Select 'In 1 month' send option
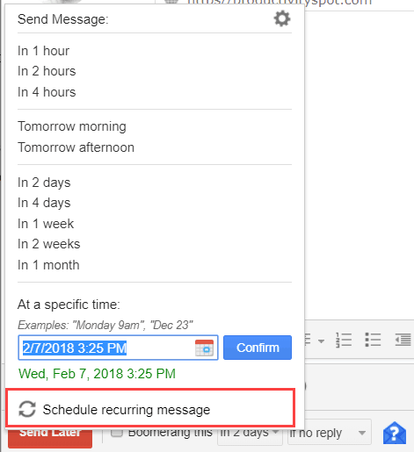414x452 pixels. pyautogui.click(x=48, y=265)
